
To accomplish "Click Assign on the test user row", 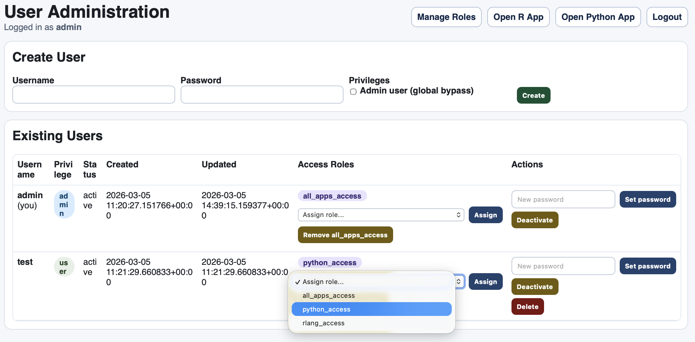I will pyautogui.click(x=485, y=281).
